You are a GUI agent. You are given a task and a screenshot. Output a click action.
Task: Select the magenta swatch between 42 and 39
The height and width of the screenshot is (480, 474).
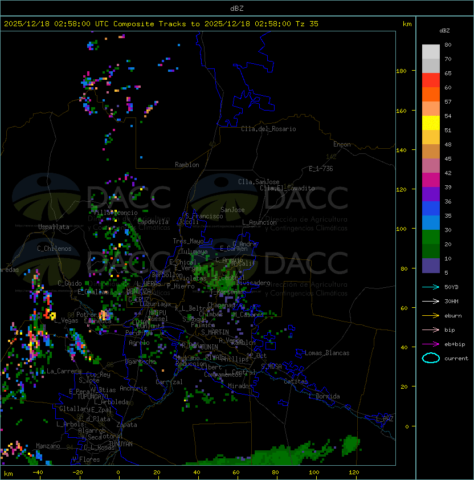[431, 180]
